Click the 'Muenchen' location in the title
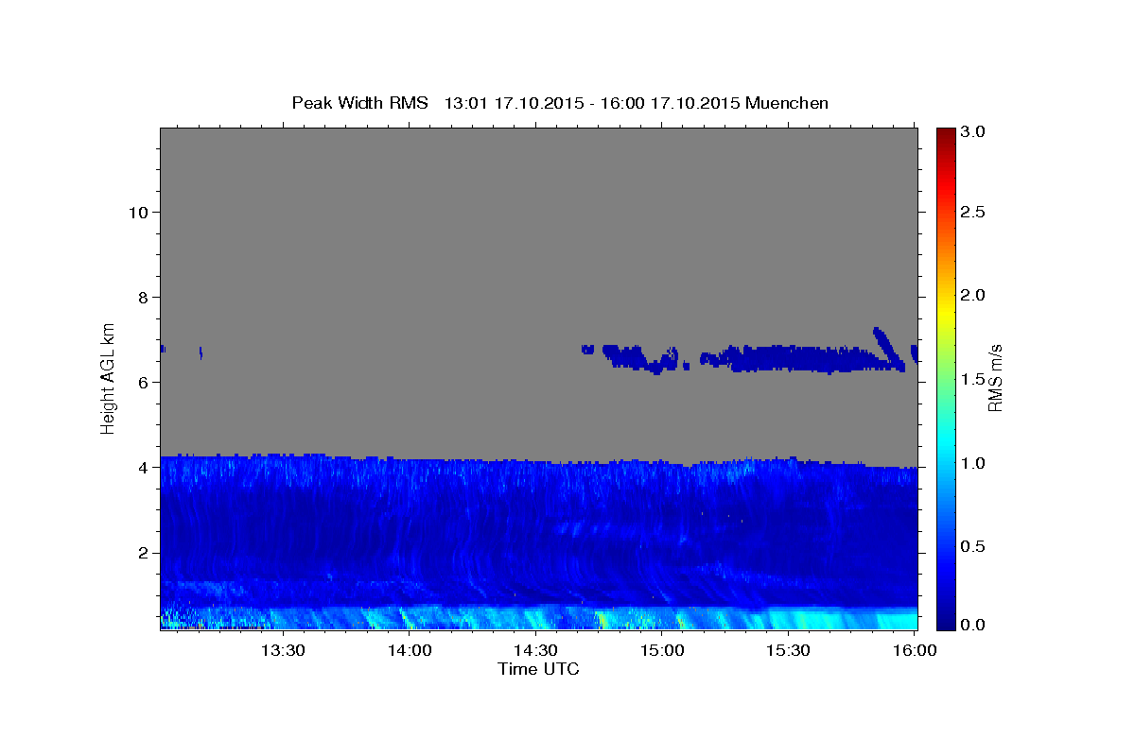This screenshot has width=1135, height=756. click(787, 103)
